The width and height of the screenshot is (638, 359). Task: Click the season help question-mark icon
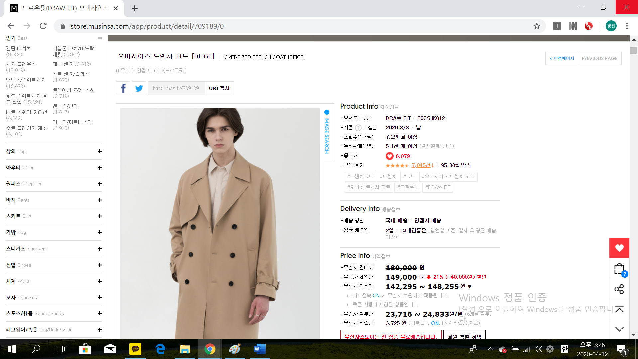[x=358, y=128]
